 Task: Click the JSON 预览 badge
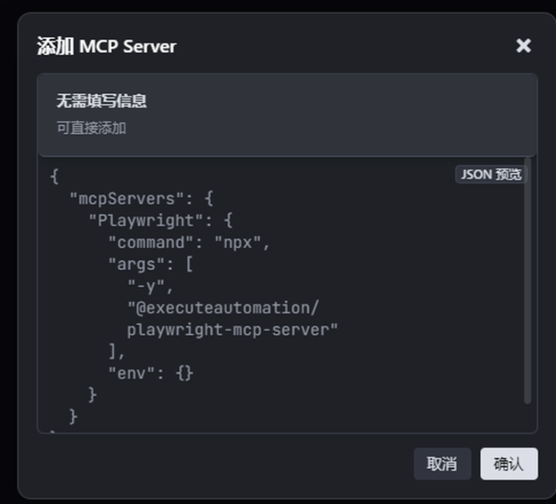491,174
